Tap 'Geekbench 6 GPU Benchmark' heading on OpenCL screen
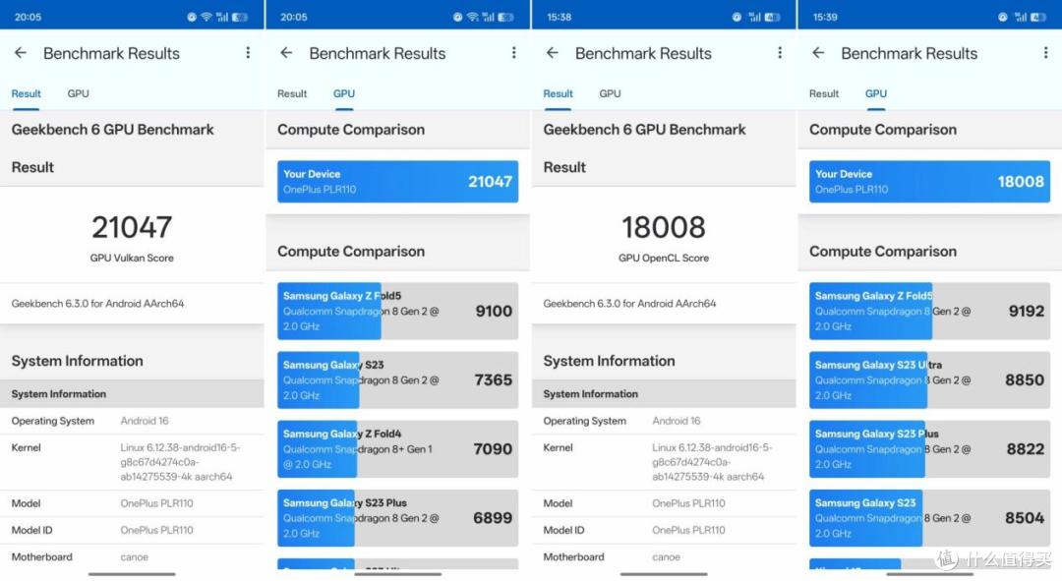This screenshot has width=1062, height=581. [644, 130]
